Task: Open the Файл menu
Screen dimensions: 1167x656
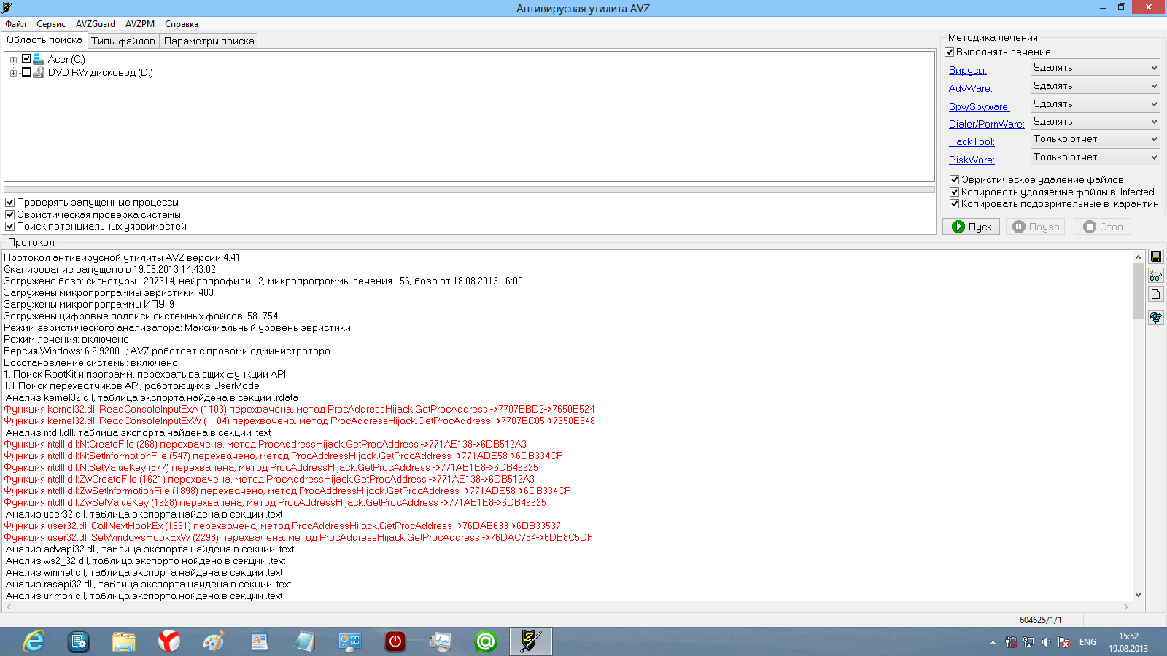Action: (x=16, y=24)
